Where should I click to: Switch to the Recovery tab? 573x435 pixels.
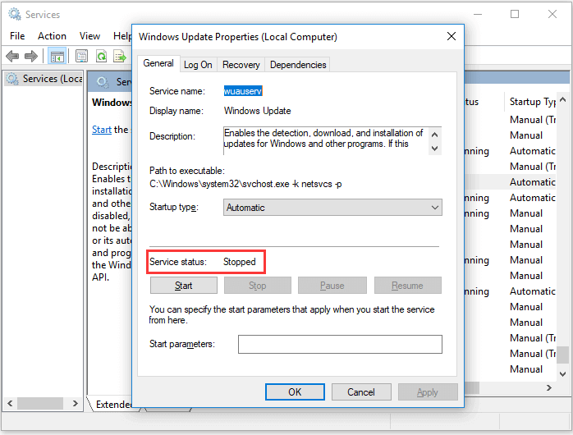[x=241, y=65]
